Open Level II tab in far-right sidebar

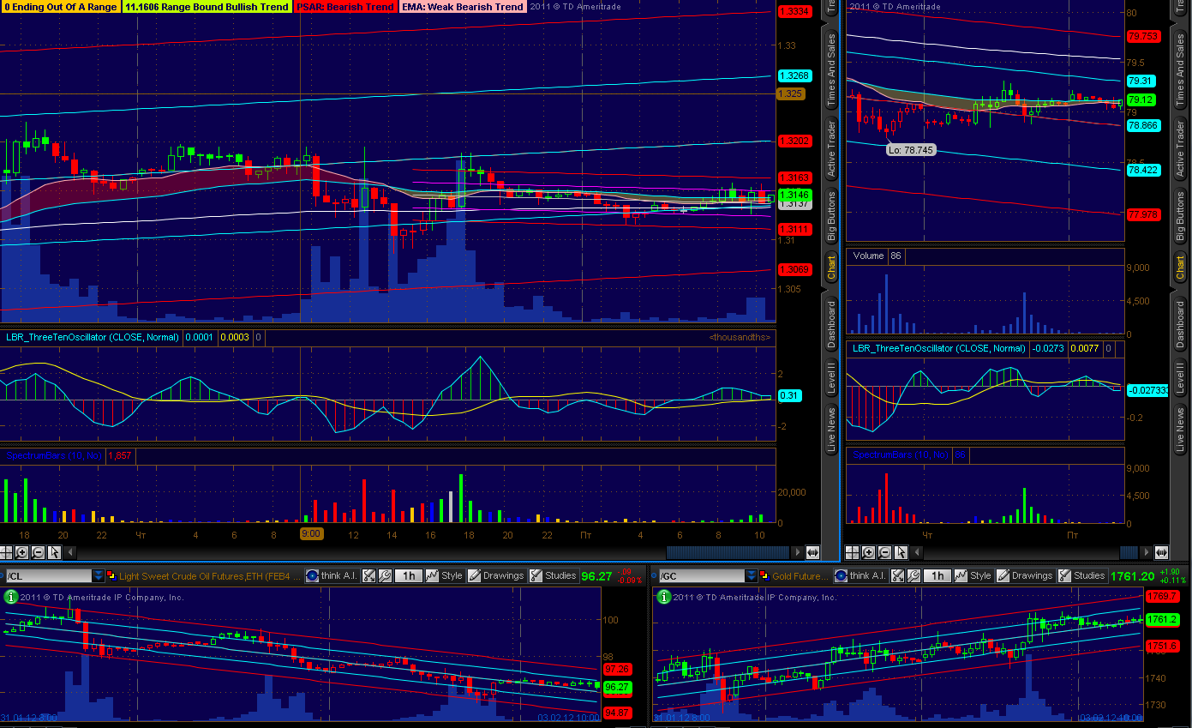(x=1180, y=378)
